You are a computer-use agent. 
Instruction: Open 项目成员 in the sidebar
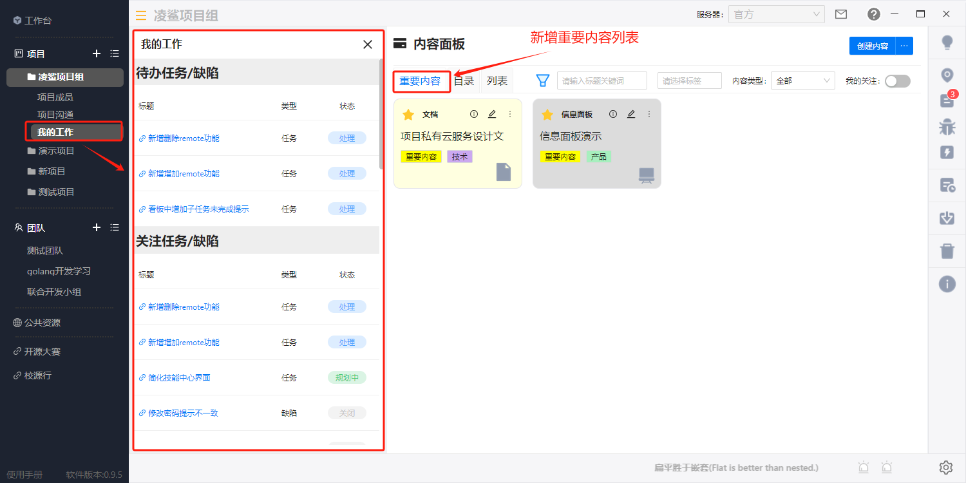[x=55, y=97]
